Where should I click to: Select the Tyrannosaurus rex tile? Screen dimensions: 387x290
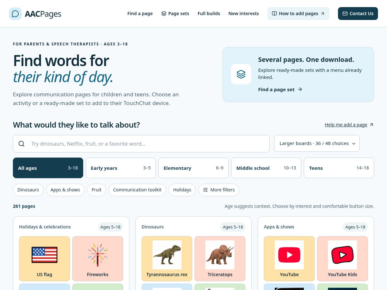tap(167, 259)
